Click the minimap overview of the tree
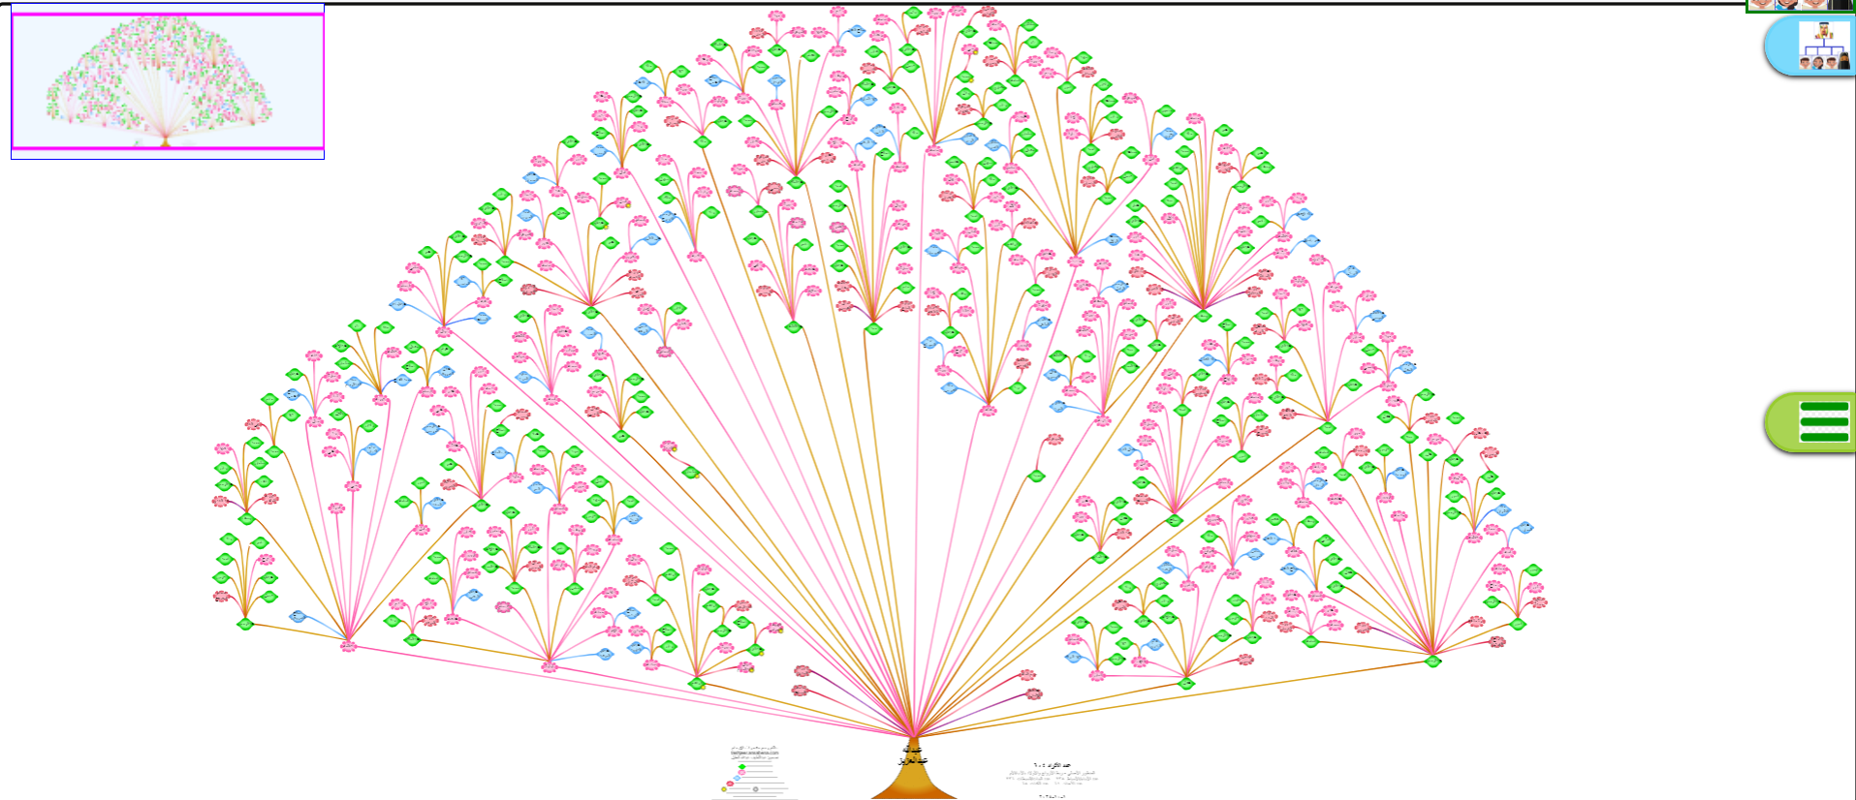Image resolution: width=1856 pixels, height=800 pixels. 168,81
